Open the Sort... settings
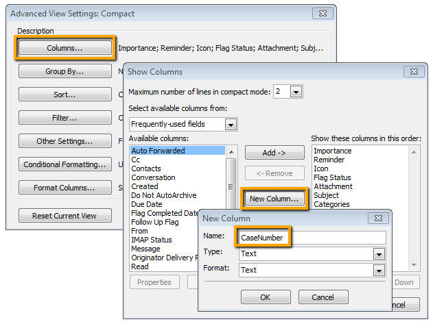This screenshot has width=433, height=324. tap(65, 95)
